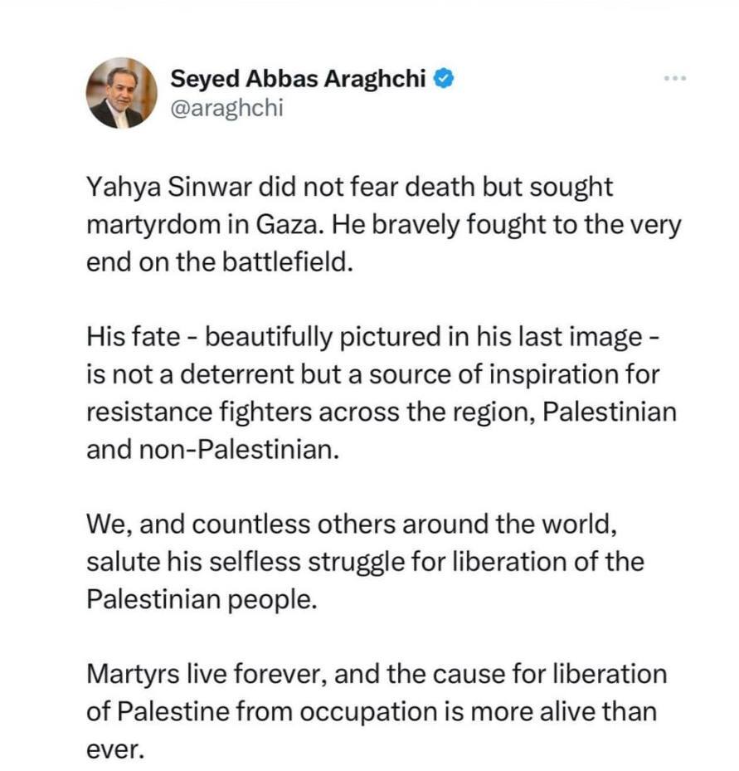Click the paragraph starting 'Martyrs live forever'
The image size is (739, 771).
pos(377,711)
